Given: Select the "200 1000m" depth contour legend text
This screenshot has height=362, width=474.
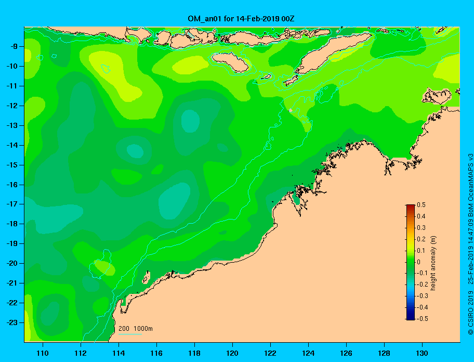Looking at the screenshot, I should pyautogui.click(x=136, y=329).
